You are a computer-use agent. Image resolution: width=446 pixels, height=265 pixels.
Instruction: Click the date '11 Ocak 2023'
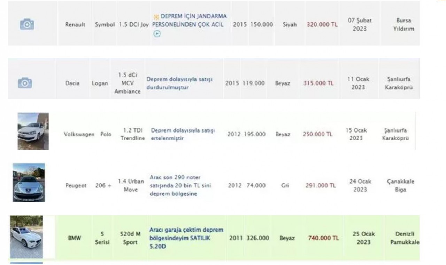click(x=358, y=83)
